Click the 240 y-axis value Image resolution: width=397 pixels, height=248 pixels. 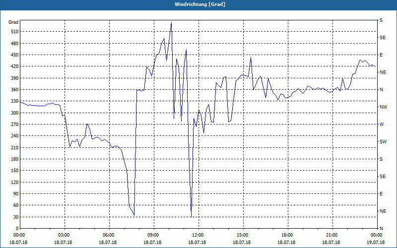[15, 136]
